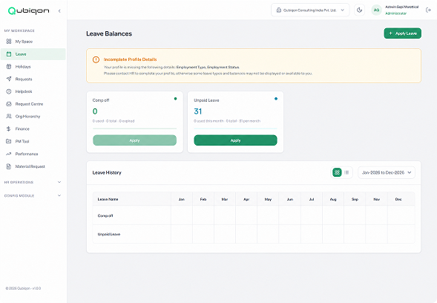Click the plus icon on Apply Leave
The height and width of the screenshot is (303, 437).
pyautogui.click(x=390, y=33)
